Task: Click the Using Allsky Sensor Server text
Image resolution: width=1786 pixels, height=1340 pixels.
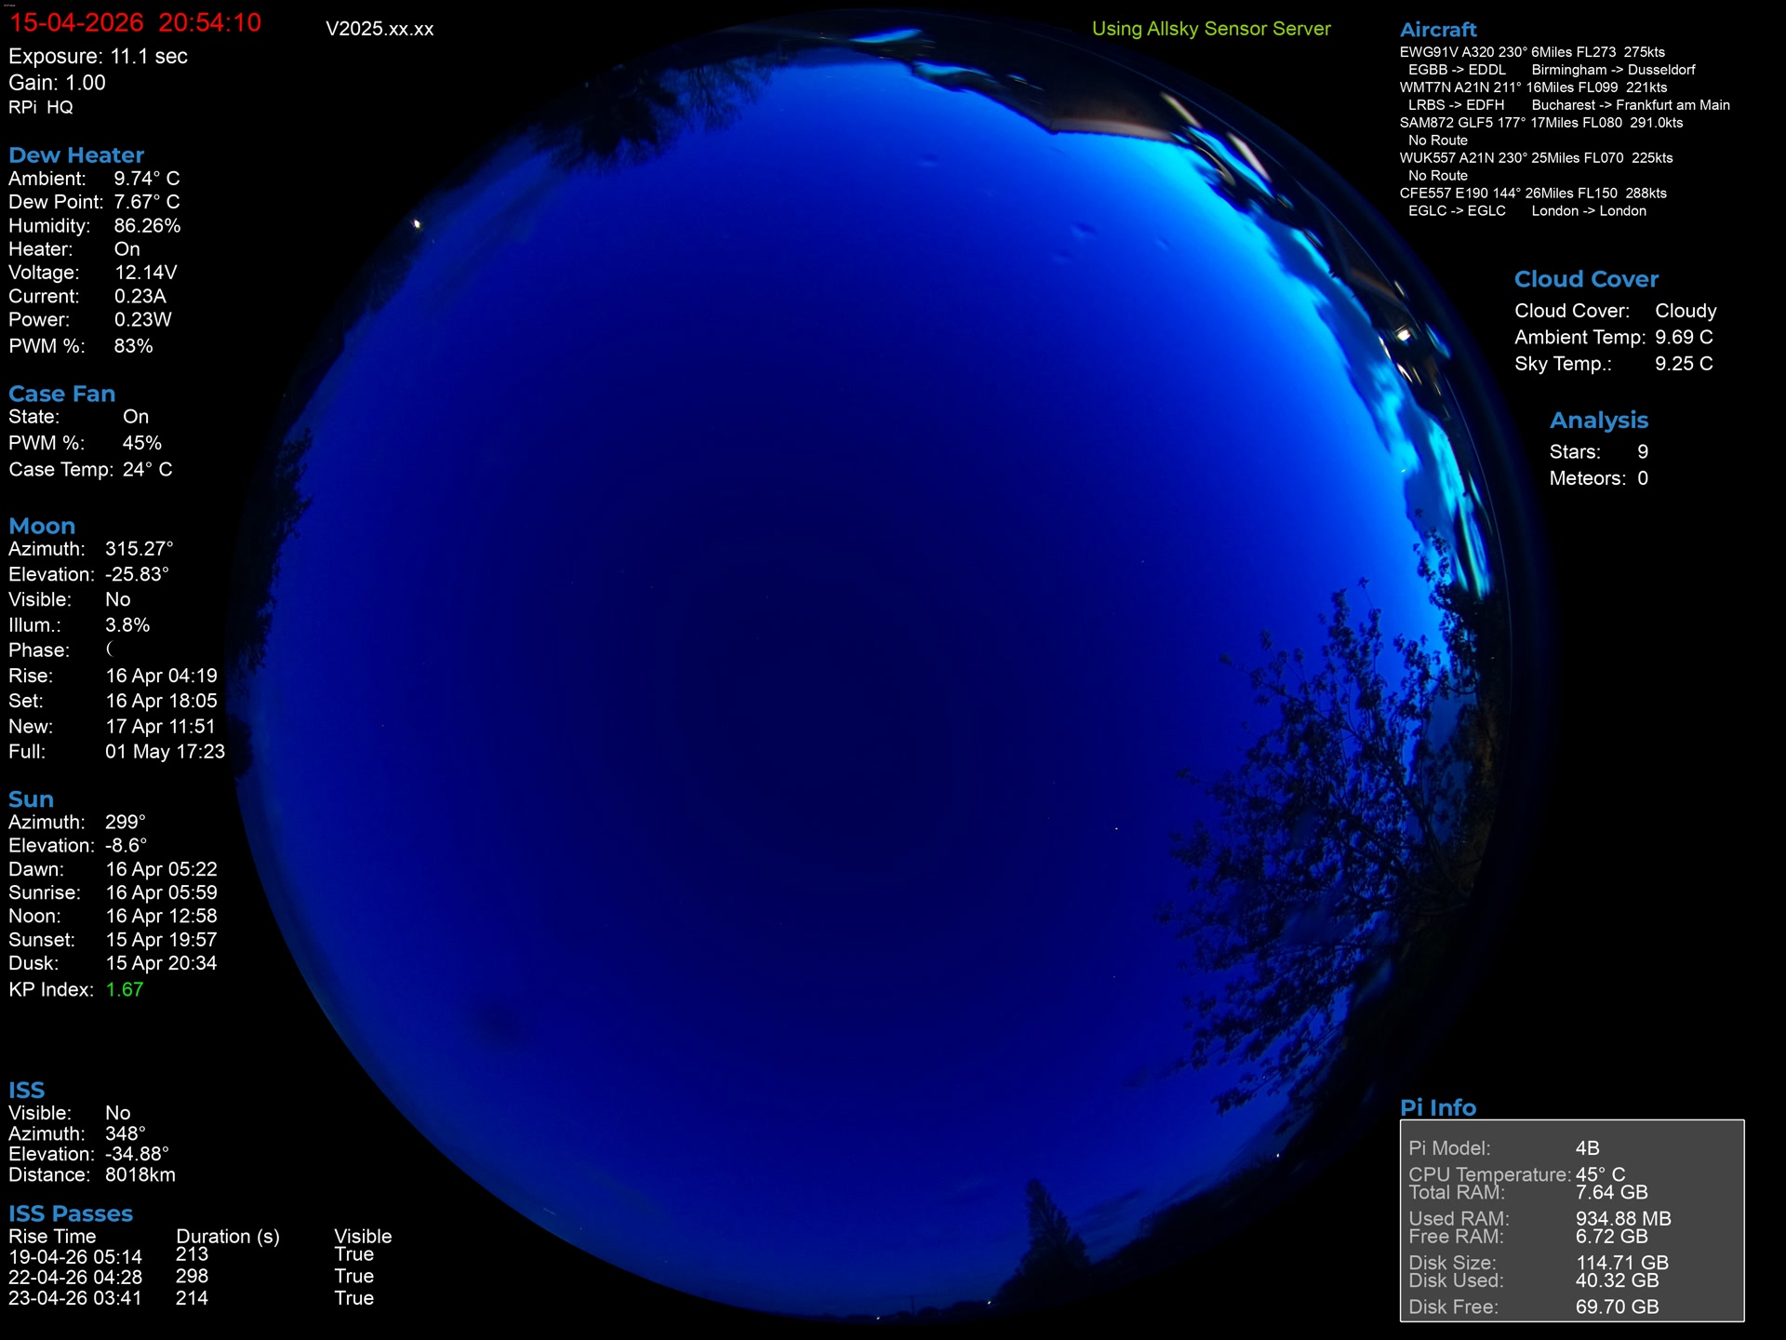Action: pos(1210,28)
